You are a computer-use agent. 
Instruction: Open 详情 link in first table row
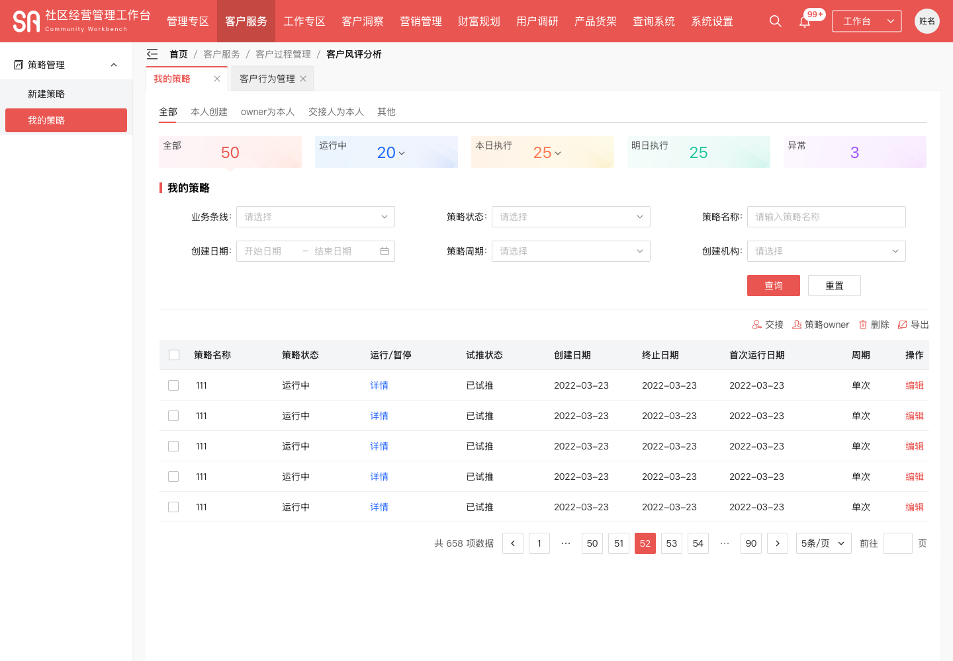(x=379, y=385)
